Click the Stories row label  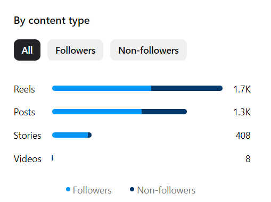27,136
